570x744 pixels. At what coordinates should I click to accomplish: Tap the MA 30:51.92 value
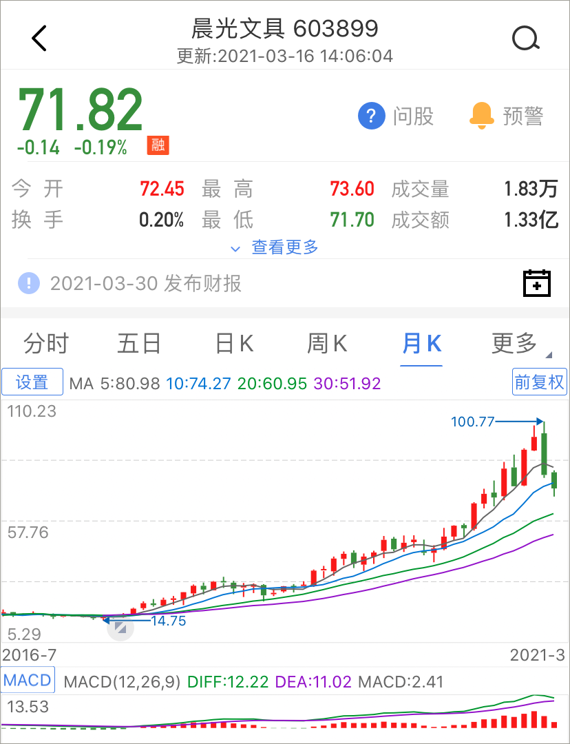pyautogui.click(x=347, y=384)
